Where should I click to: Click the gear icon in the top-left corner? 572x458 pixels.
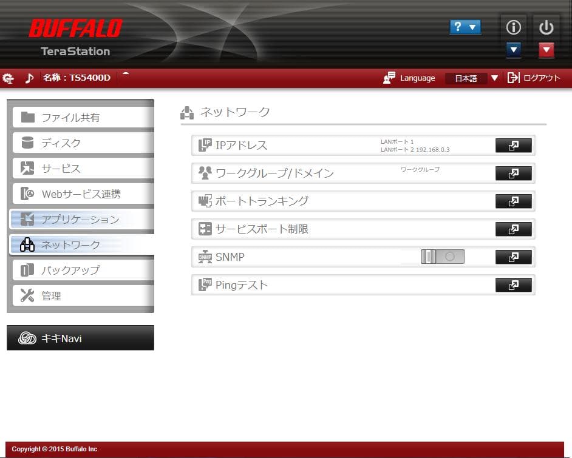(x=8, y=78)
